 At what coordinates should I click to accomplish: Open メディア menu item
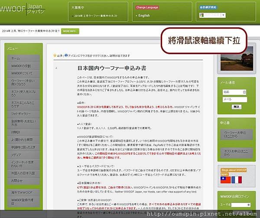[x=23, y=155]
